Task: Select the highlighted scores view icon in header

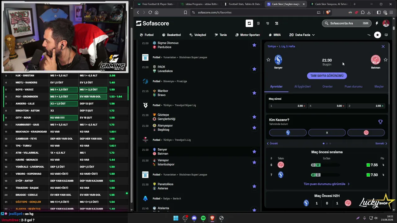Action: pos(249,23)
